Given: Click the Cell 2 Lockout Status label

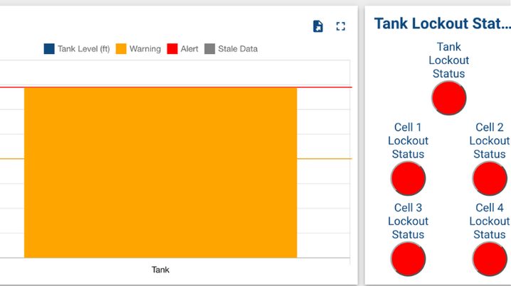Looking at the screenshot, I should [490, 141].
